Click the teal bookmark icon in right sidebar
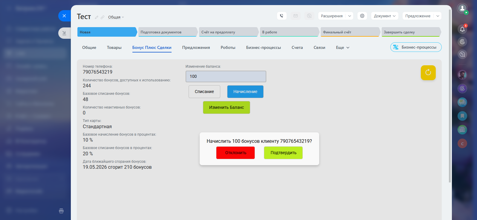Image resolution: width=477 pixels, height=220 pixels. coord(462,116)
